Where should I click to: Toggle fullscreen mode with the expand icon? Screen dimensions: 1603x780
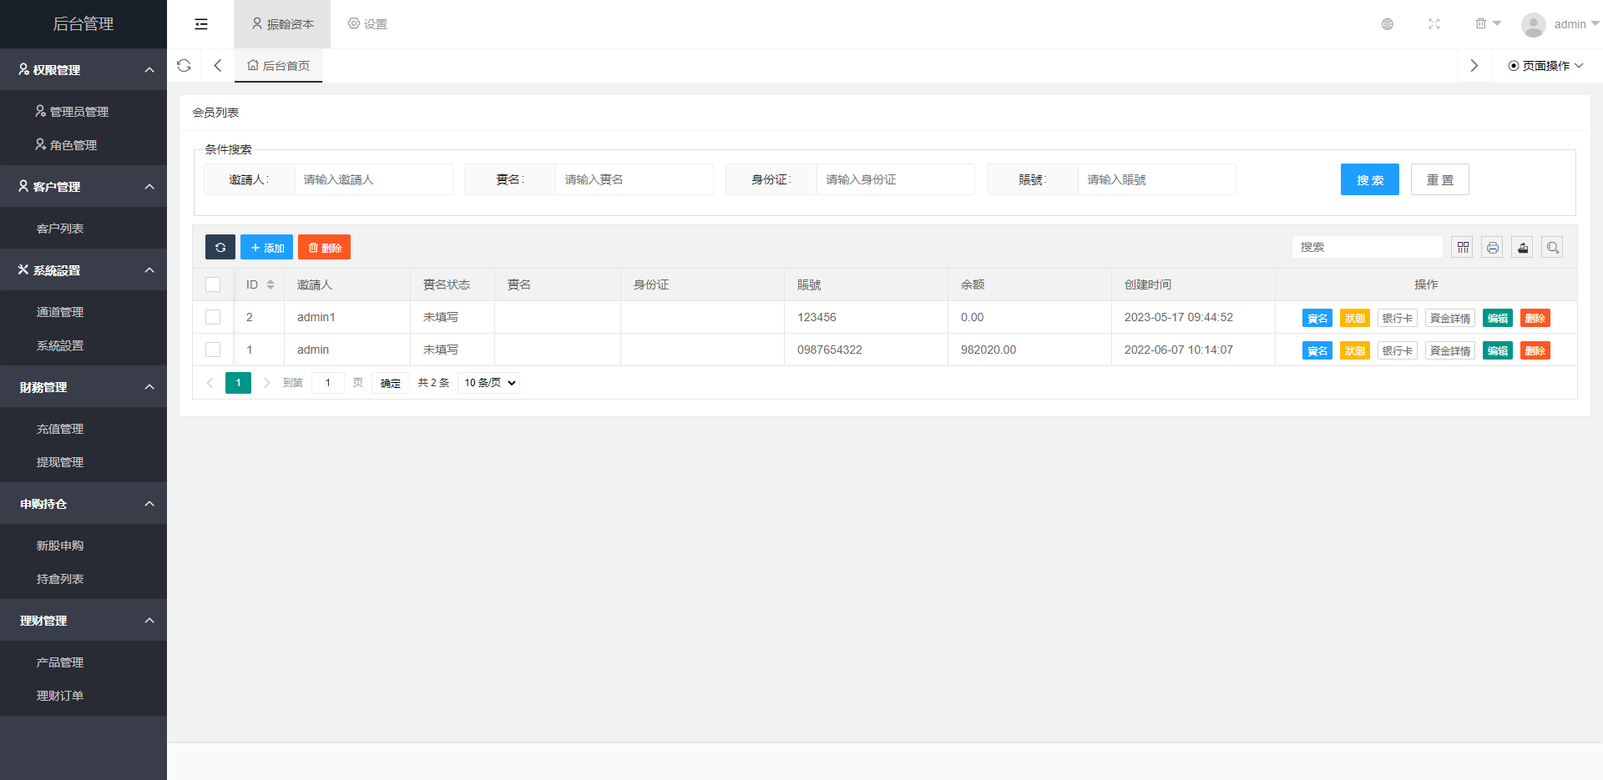[x=1434, y=24]
